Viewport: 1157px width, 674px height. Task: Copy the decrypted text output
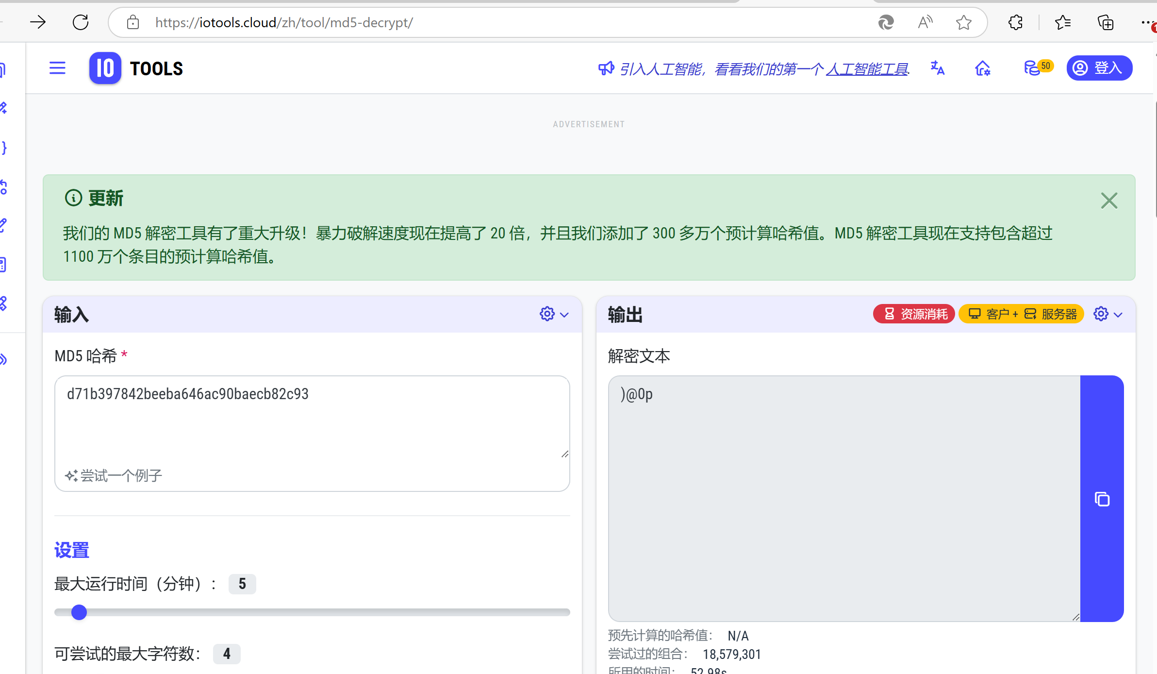[x=1102, y=499]
